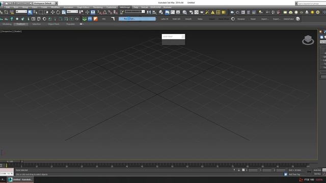Click the highlighted Run Script button
The image size is (326, 183).
[x=137, y=19]
